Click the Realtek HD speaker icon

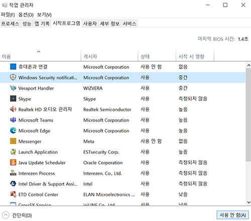tap(13, 109)
